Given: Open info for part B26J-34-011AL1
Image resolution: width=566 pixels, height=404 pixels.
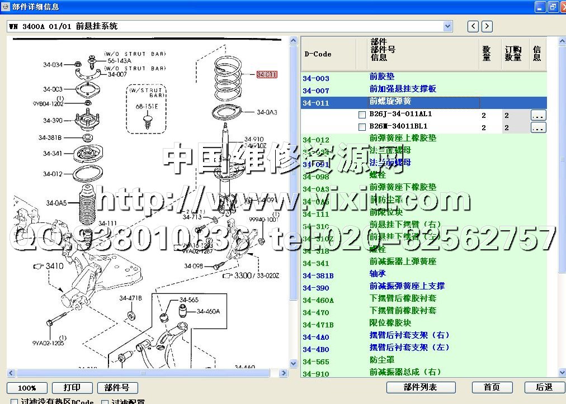Looking at the screenshot, I should [538, 115].
